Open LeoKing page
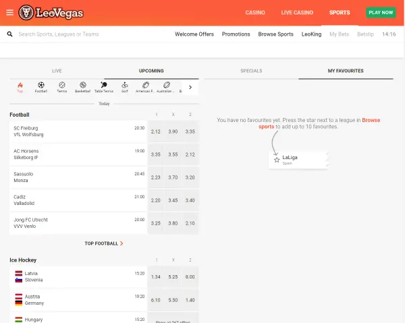The height and width of the screenshot is (323, 405). tap(311, 34)
